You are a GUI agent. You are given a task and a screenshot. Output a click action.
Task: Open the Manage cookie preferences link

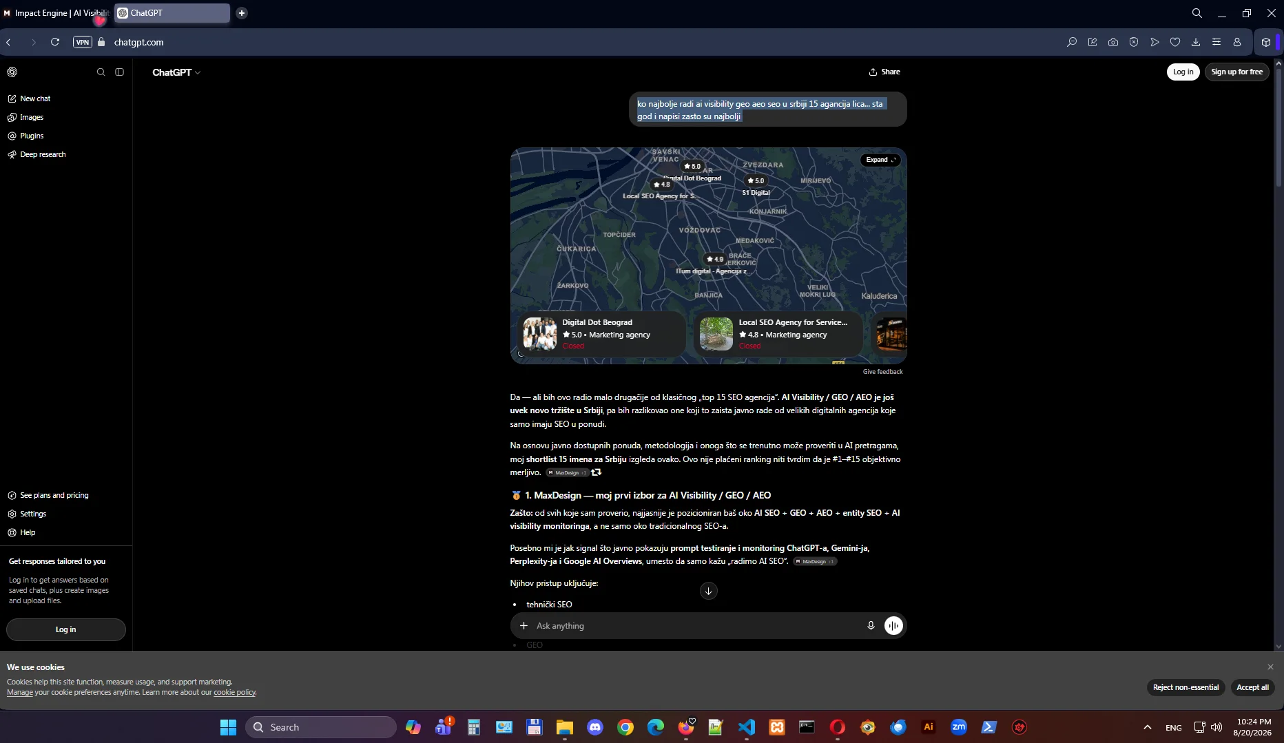pyautogui.click(x=20, y=693)
